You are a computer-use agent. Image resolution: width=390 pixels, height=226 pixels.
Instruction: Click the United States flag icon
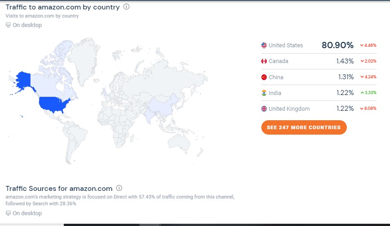(x=264, y=45)
